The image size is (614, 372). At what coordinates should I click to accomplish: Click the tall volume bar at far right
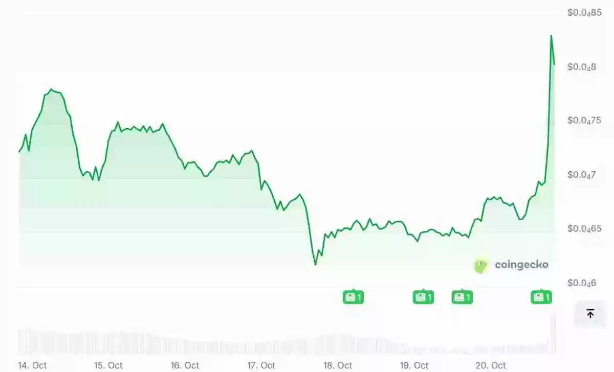tap(553, 335)
